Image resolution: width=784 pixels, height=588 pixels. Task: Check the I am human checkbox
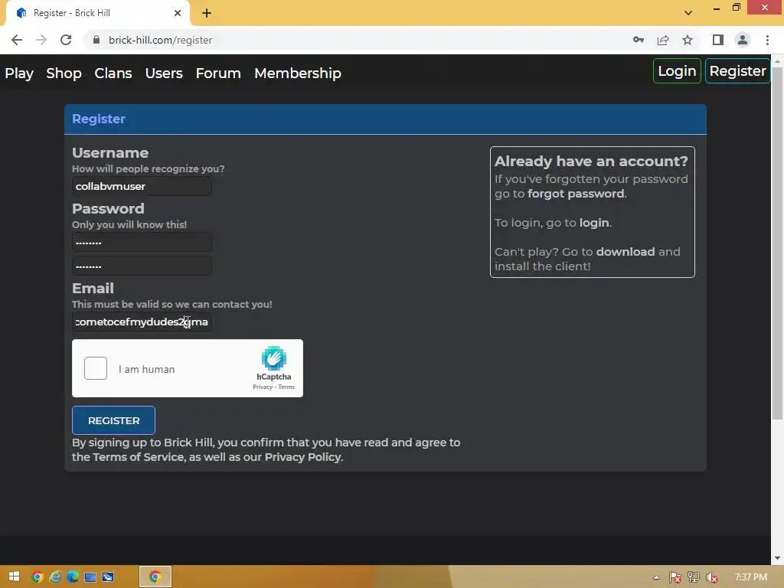pyautogui.click(x=96, y=368)
